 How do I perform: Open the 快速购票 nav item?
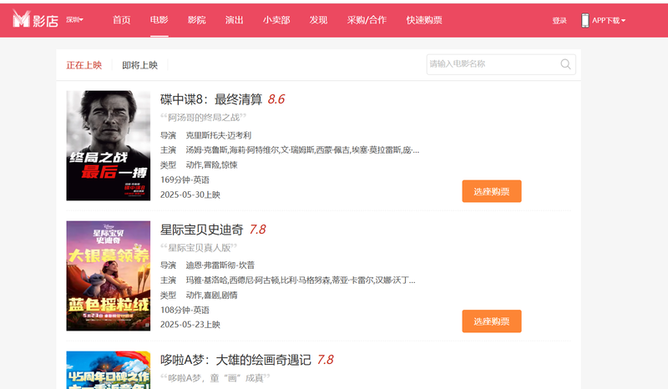click(424, 20)
